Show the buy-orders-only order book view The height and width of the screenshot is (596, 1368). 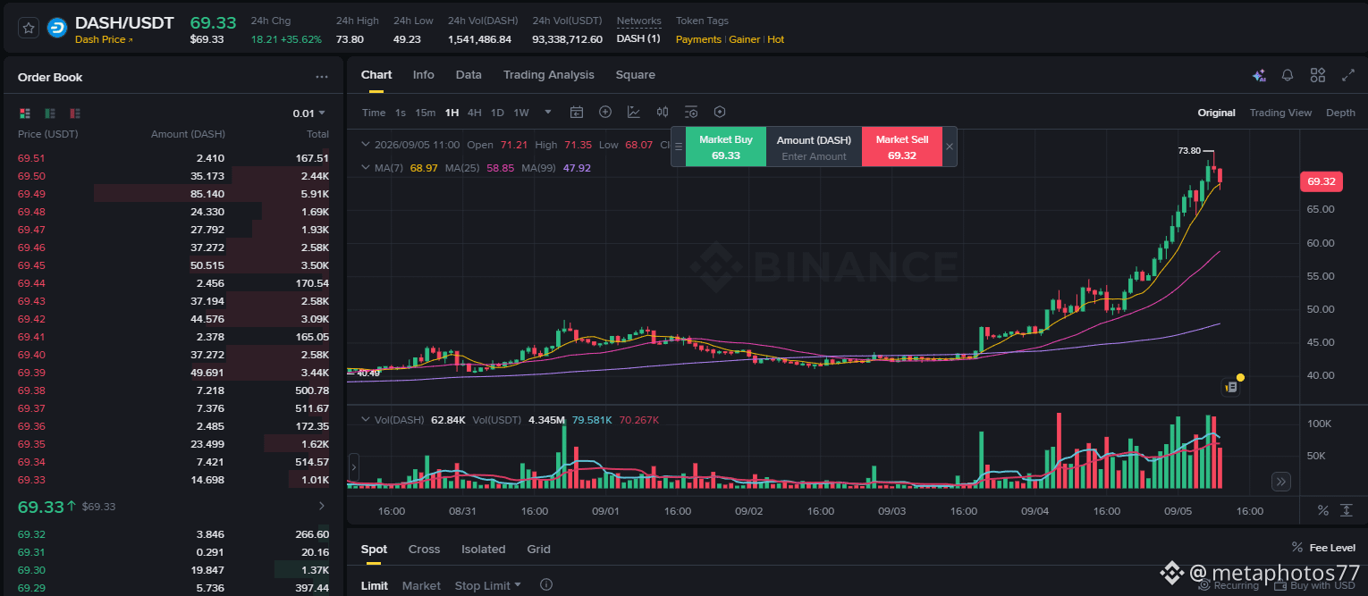[x=50, y=113]
